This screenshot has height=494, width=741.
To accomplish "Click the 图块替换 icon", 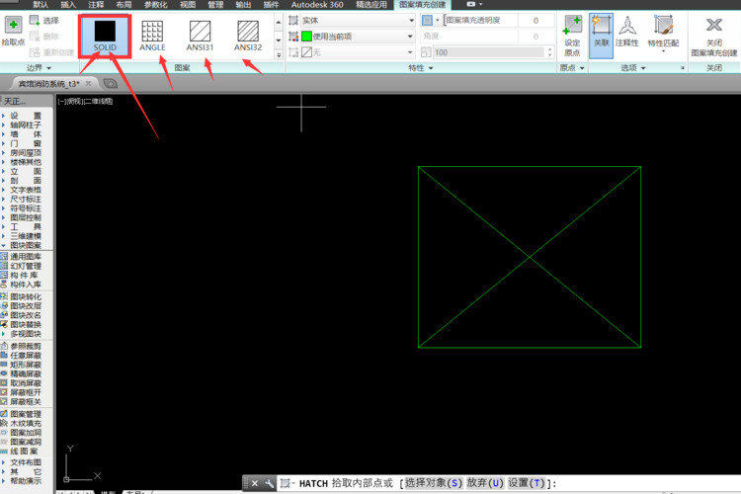I will tap(4, 324).
